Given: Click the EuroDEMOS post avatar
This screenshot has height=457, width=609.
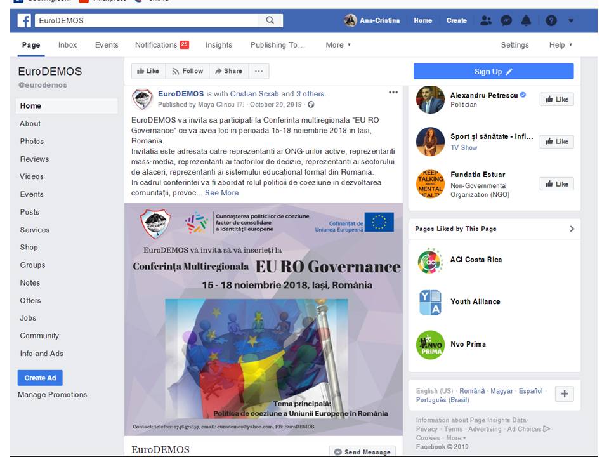Looking at the screenshot, I should pos(142,99).
